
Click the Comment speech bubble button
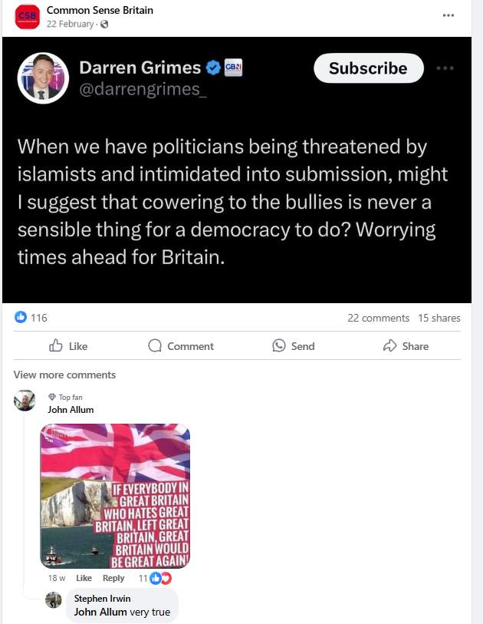point(181,346)
